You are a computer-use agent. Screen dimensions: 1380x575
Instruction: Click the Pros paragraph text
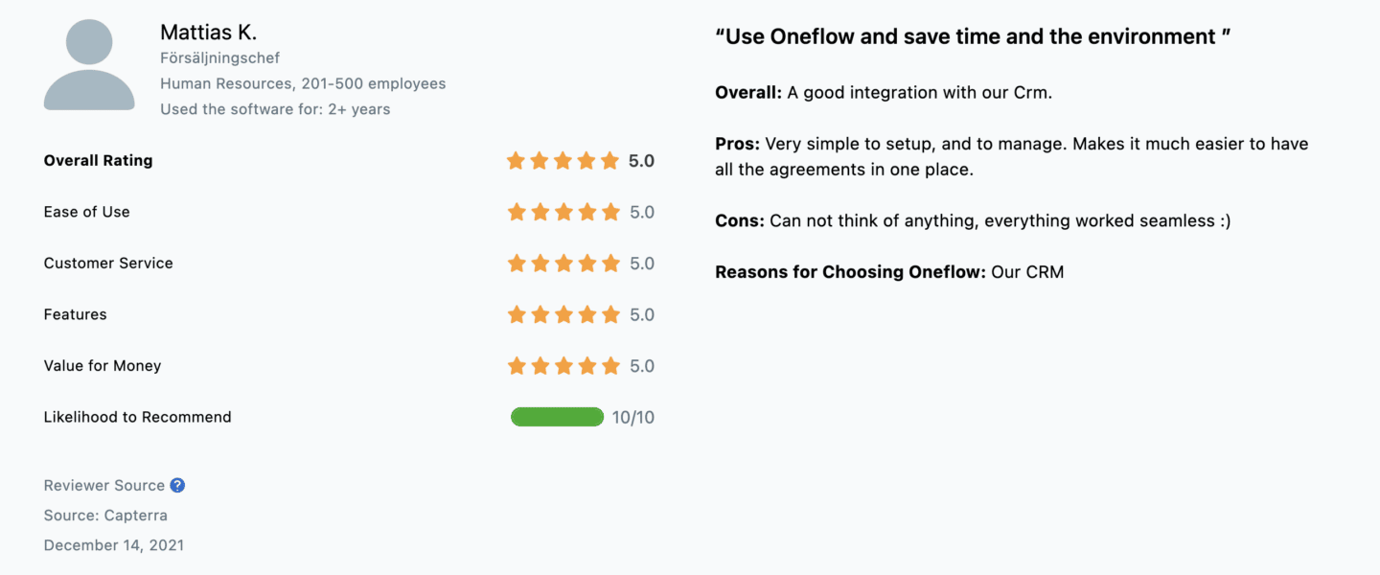pyautogui.click(x=1012, y=157)
